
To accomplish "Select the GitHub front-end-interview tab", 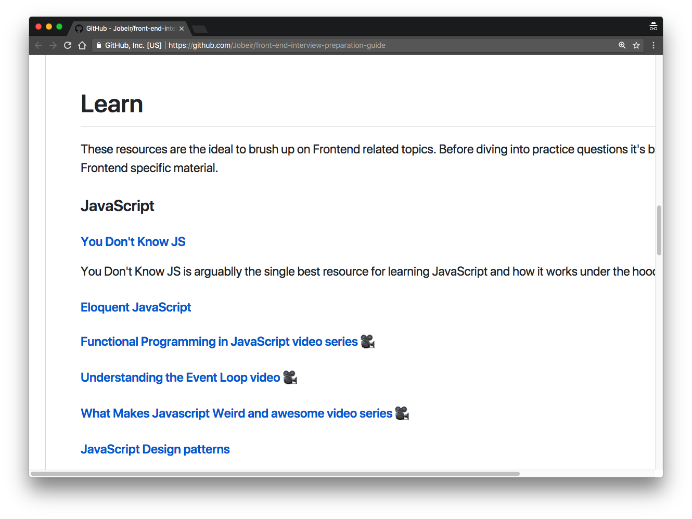I will click(129, 29).
